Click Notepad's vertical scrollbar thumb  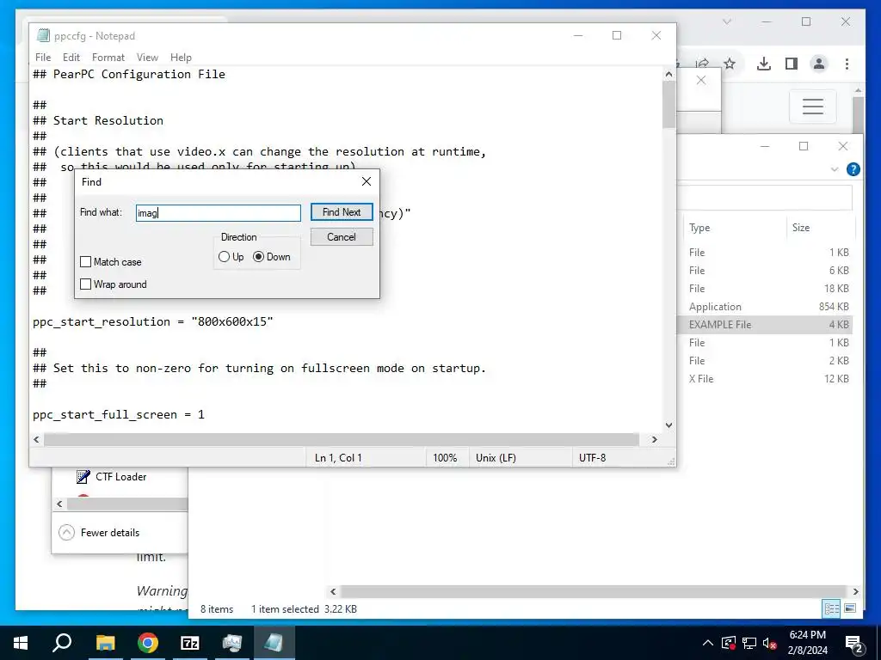tap(668, 104)
